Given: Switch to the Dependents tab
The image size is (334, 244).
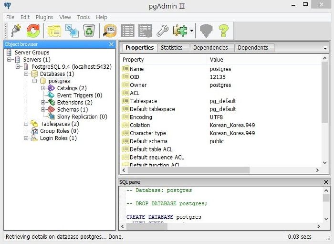Looking at the screenshot, I should pyautogui.click(x=253, y=48).
